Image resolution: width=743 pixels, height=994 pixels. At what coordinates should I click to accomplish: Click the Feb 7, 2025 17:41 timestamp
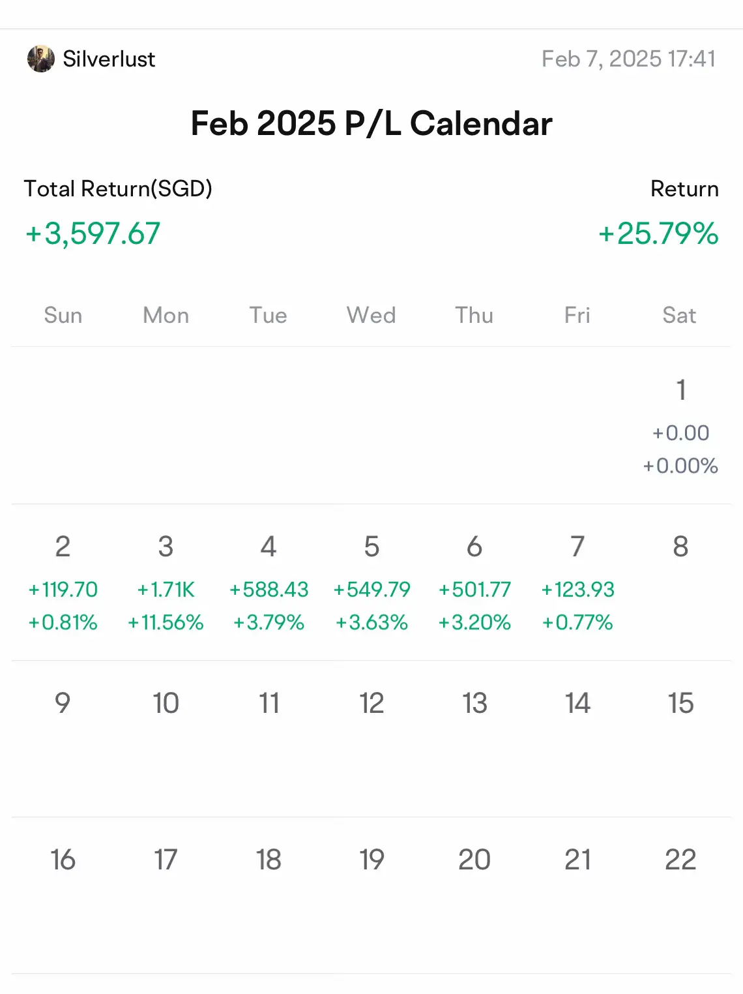click(628, 59)
